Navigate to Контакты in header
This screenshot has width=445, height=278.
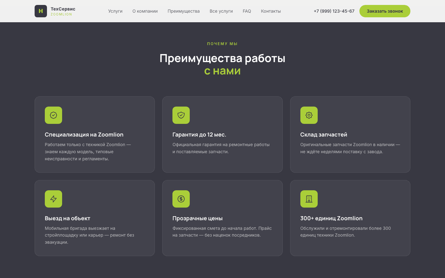point(271,11)
